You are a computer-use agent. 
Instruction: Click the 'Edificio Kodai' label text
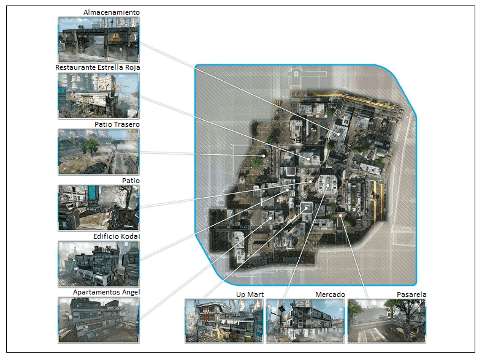coord(116,236)
